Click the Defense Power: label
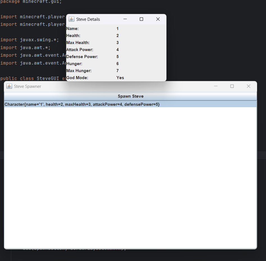This screenshot has height=261, width=266. [82, 57]
